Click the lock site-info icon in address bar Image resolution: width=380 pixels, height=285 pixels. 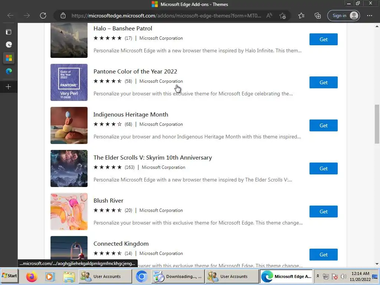click(63, 16)
